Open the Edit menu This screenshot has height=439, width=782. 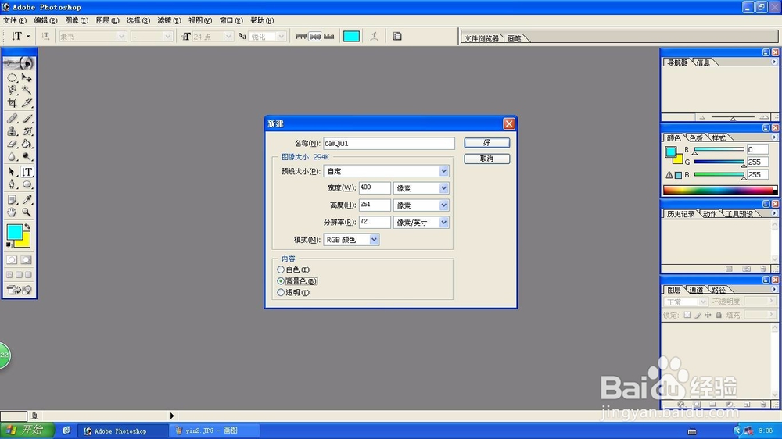pyautogui.click(x=45, y=20)
